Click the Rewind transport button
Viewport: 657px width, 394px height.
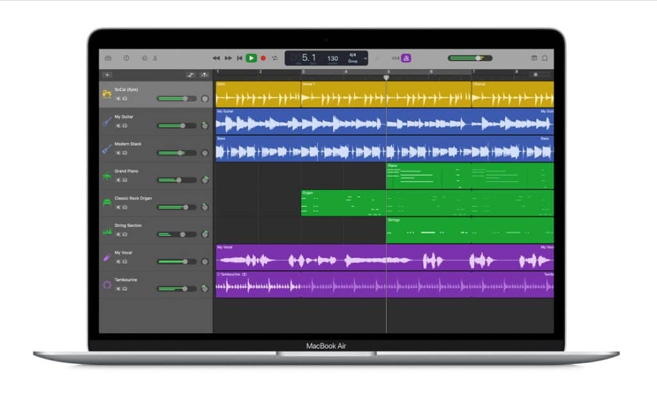tap(216, 58)
